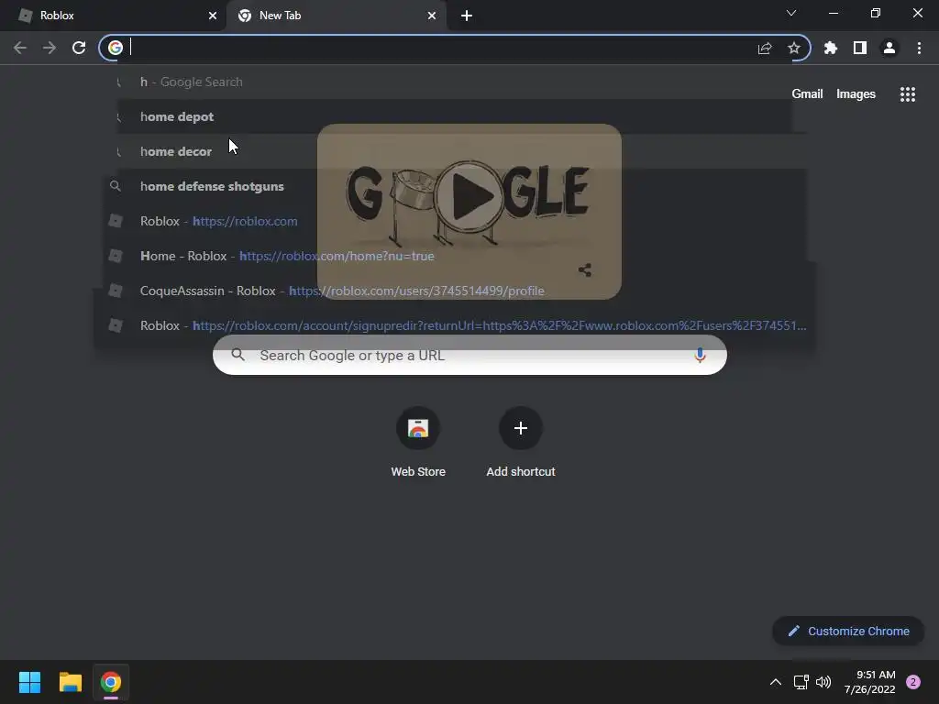Viewport: 939px width, 704px height.
Task: Click the Customize Chrome button
Action: point(848,631)
